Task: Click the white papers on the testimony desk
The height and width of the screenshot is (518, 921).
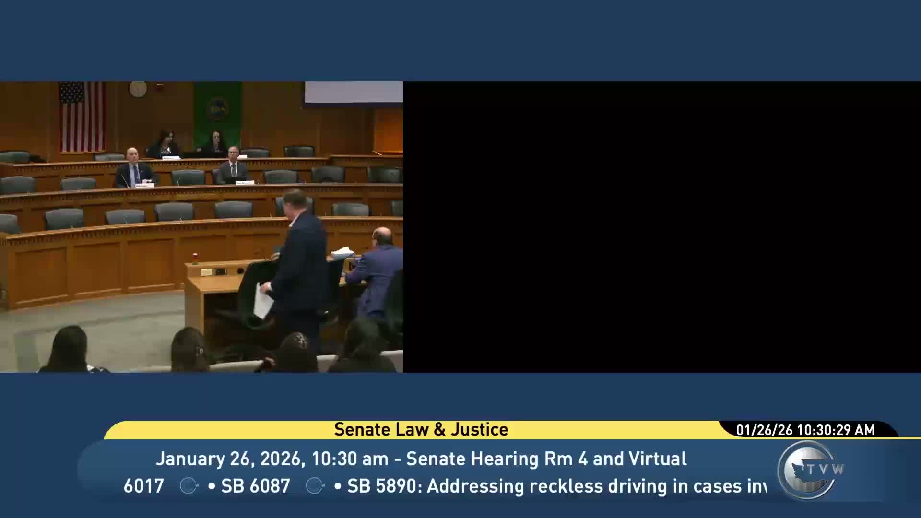Action: pyautogui.click(x=342, y=252)
